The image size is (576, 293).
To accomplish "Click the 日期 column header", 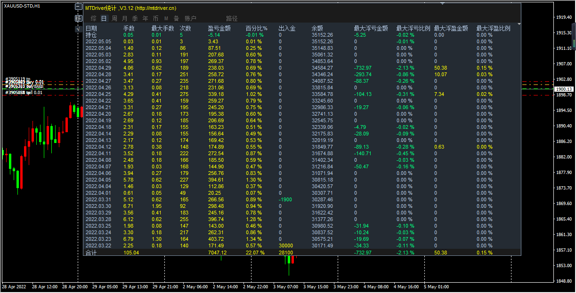I will pyautogui.click(x=91, y=28).
